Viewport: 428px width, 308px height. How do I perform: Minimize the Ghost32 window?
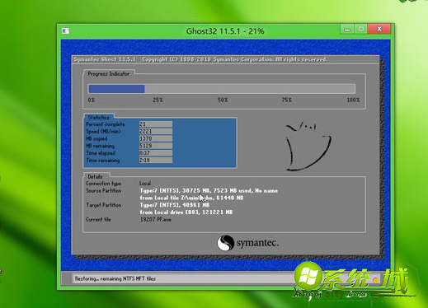[x=347, y=29]
